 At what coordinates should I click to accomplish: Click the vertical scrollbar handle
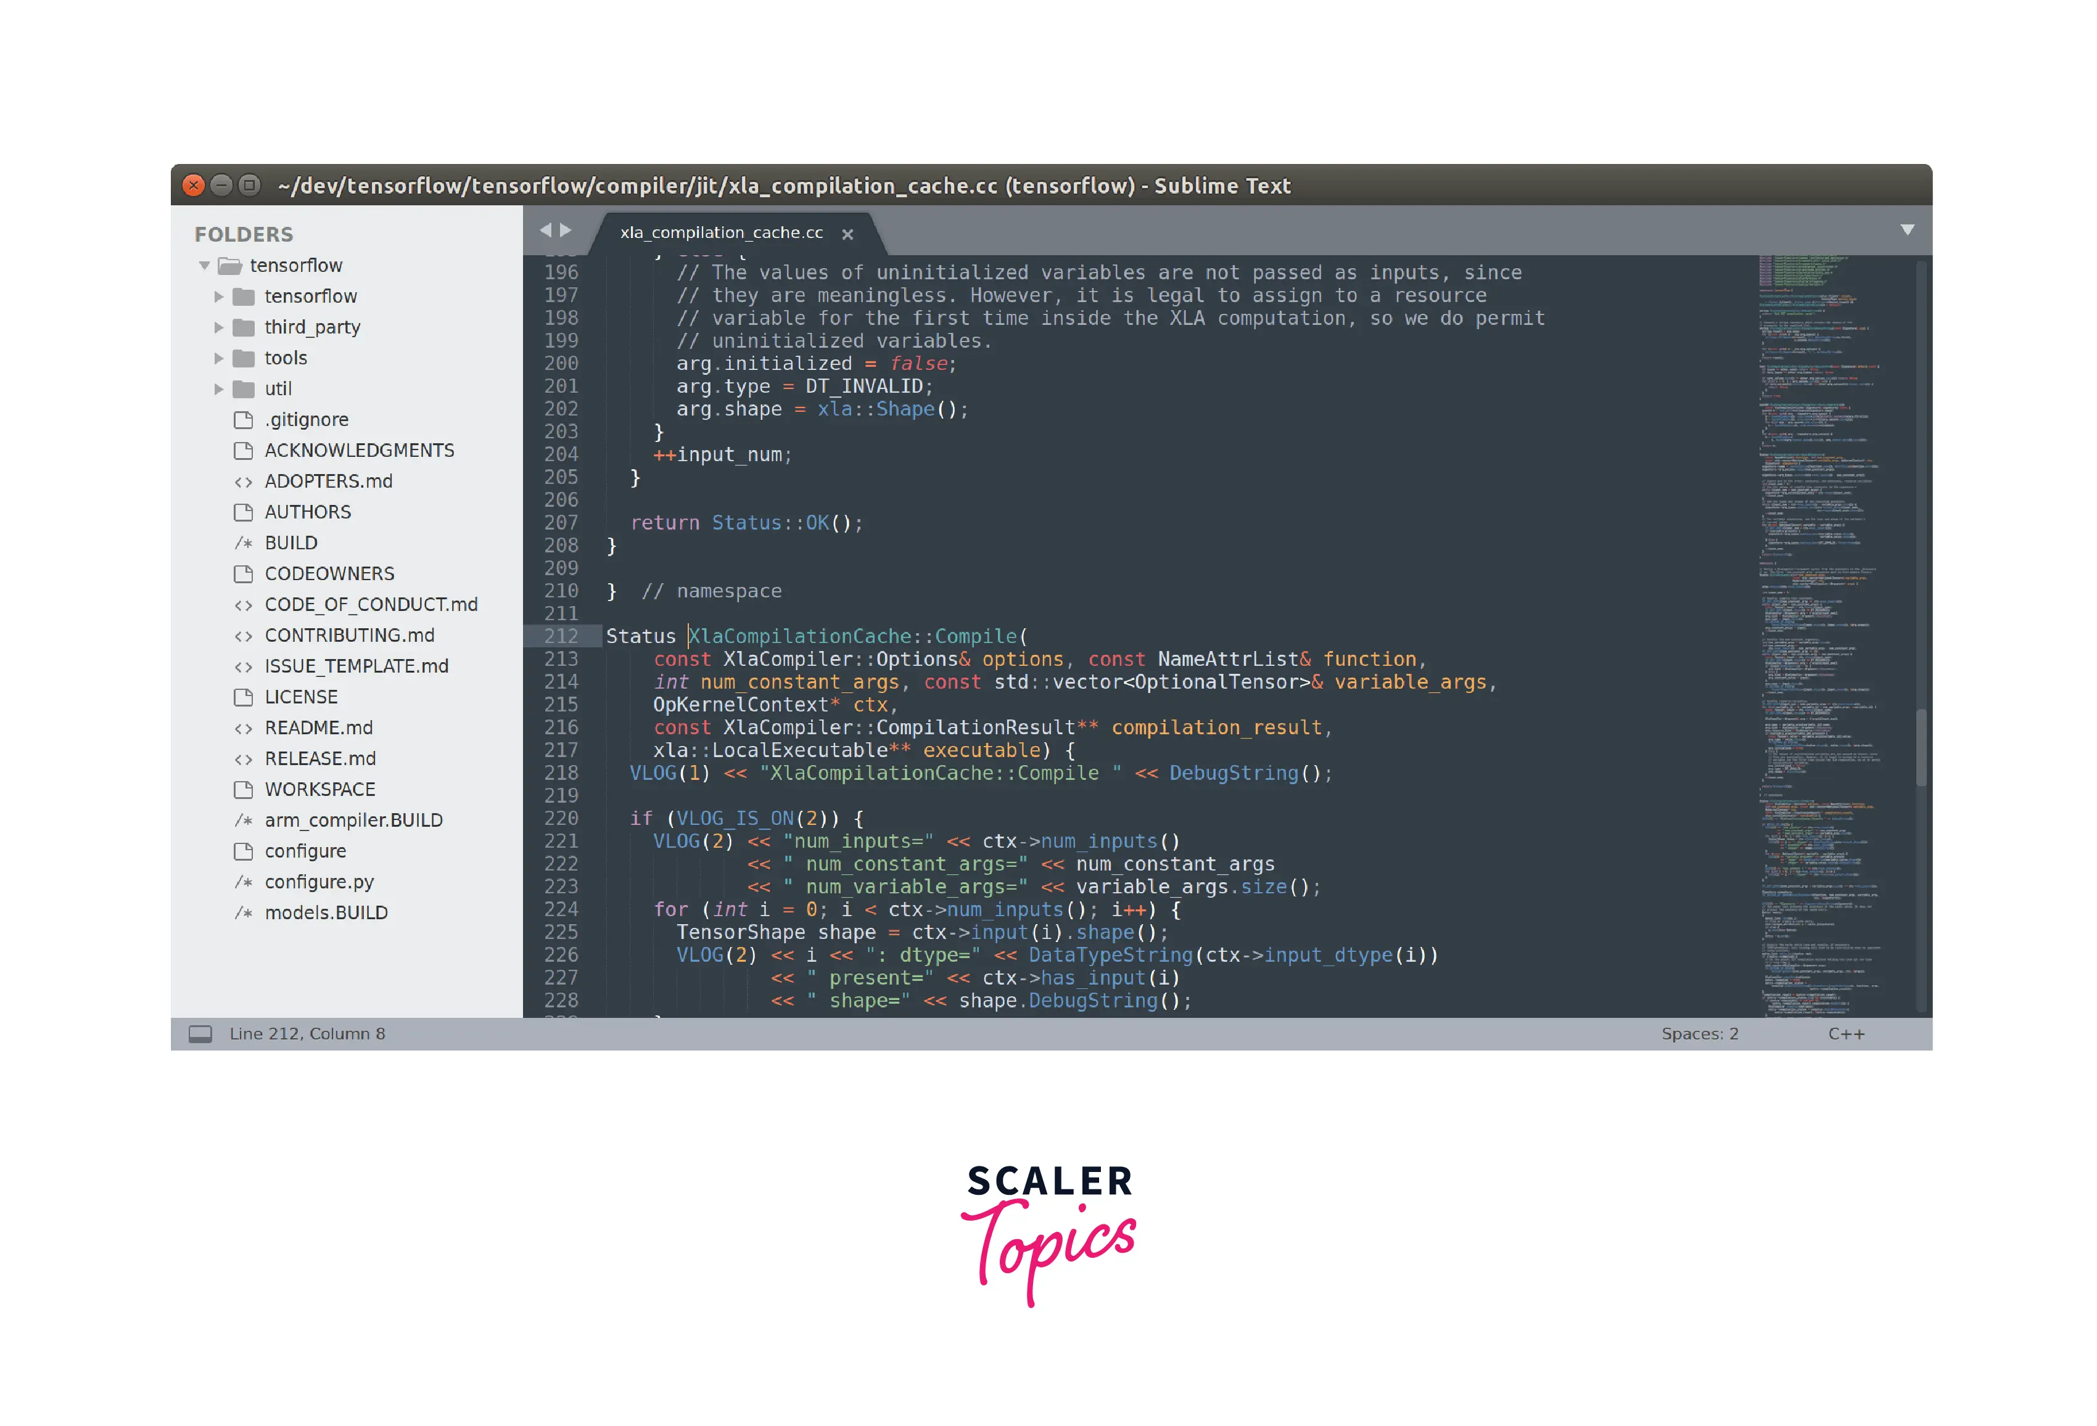pos(1921,747)
